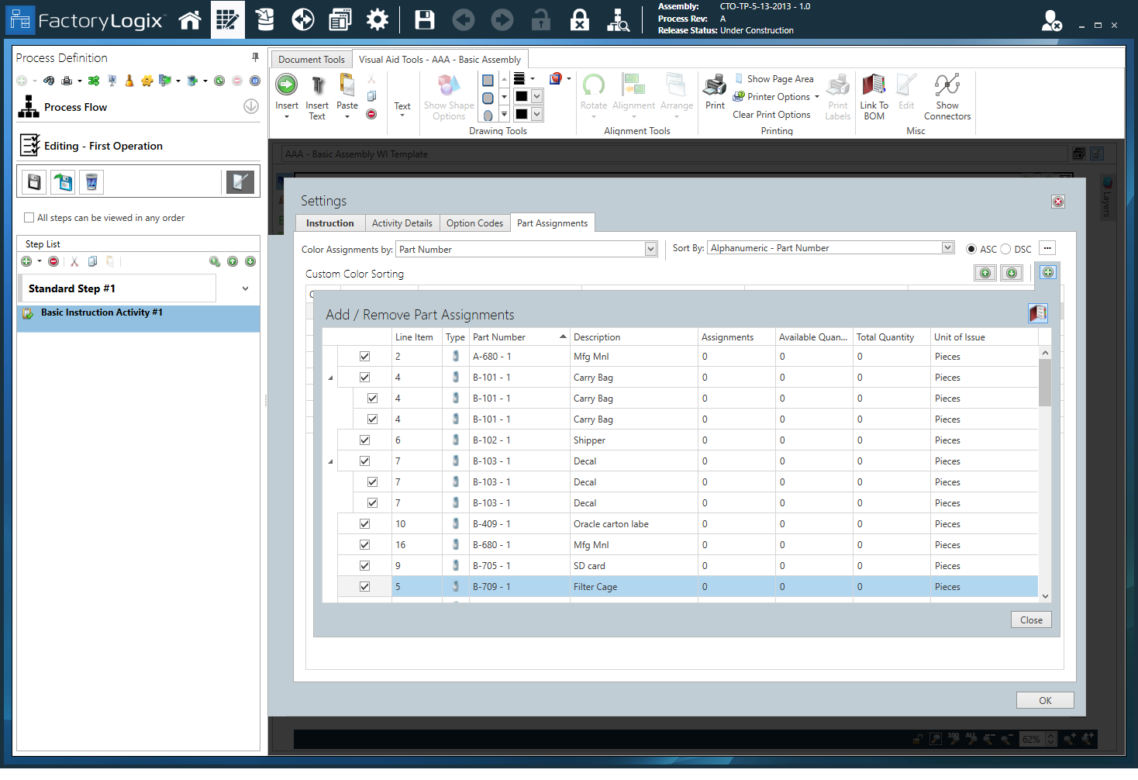
Task: Click the OK button in Settings
Action: pos(1045,701)
